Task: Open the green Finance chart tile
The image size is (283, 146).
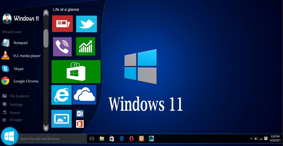Action: (86, 46)
